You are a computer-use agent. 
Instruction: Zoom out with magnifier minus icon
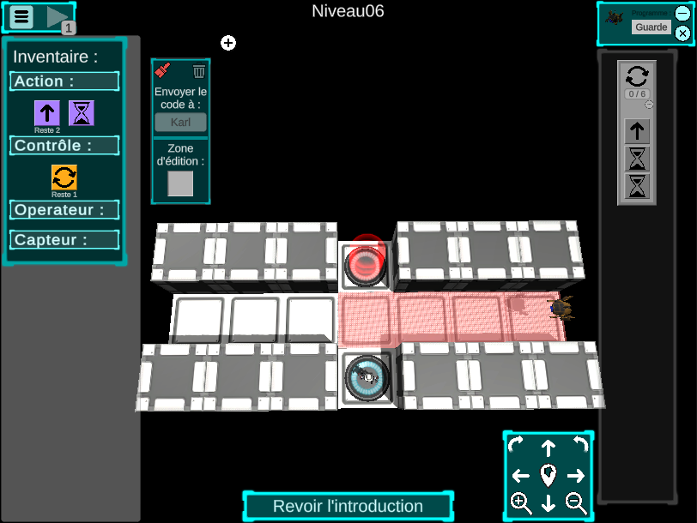pyautogui.click(x=576, y=503)
